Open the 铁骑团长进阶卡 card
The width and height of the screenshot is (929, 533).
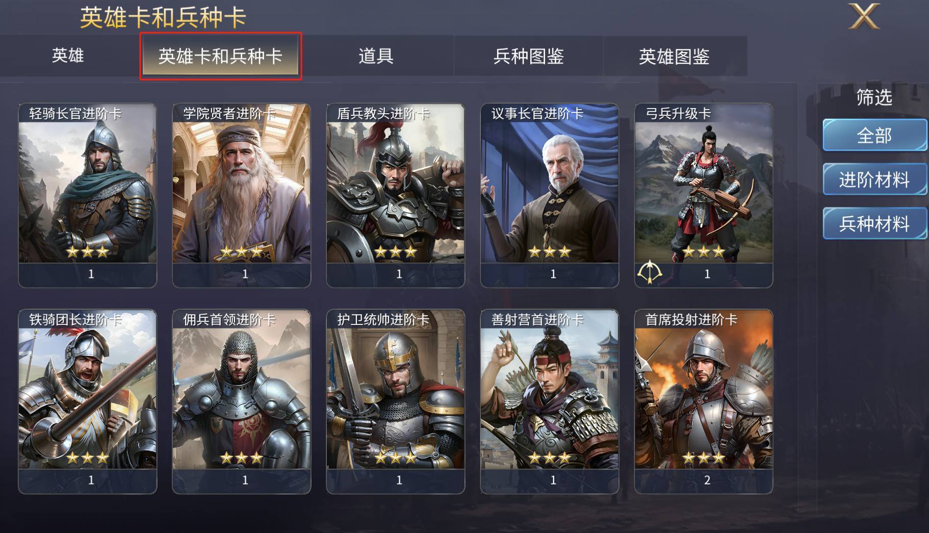tap(88, 401)
